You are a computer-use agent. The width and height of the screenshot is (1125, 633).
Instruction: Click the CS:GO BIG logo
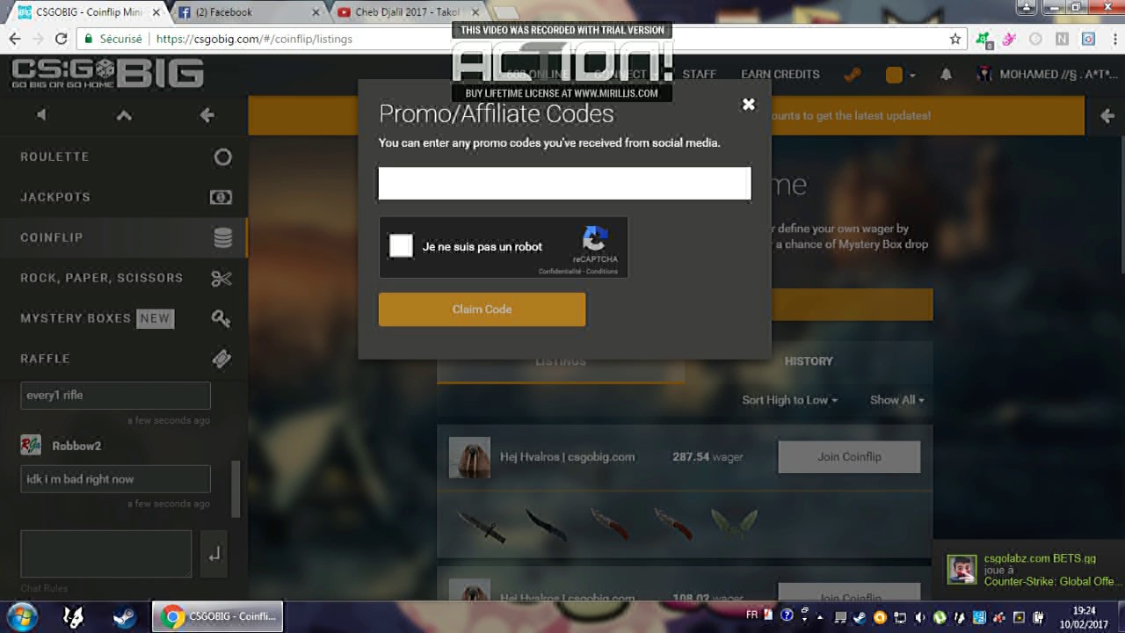tap(107, 75)
